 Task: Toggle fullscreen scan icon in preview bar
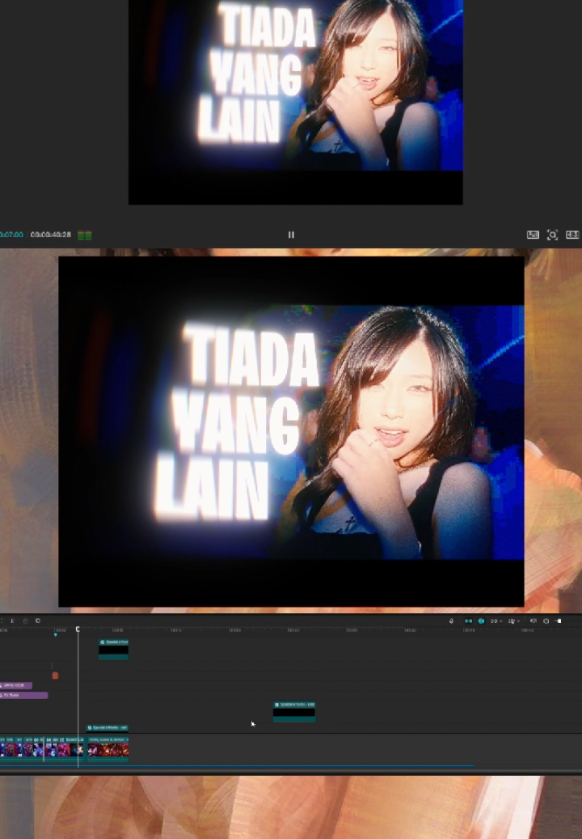[552, 235]
